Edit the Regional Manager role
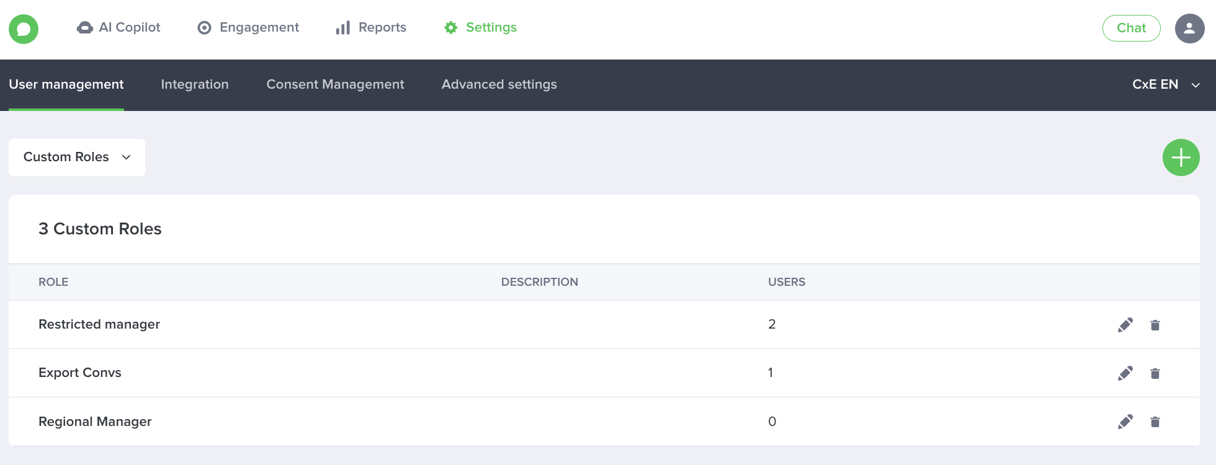This screenshot has width=1216, height=465. [x=1125, y=422]
